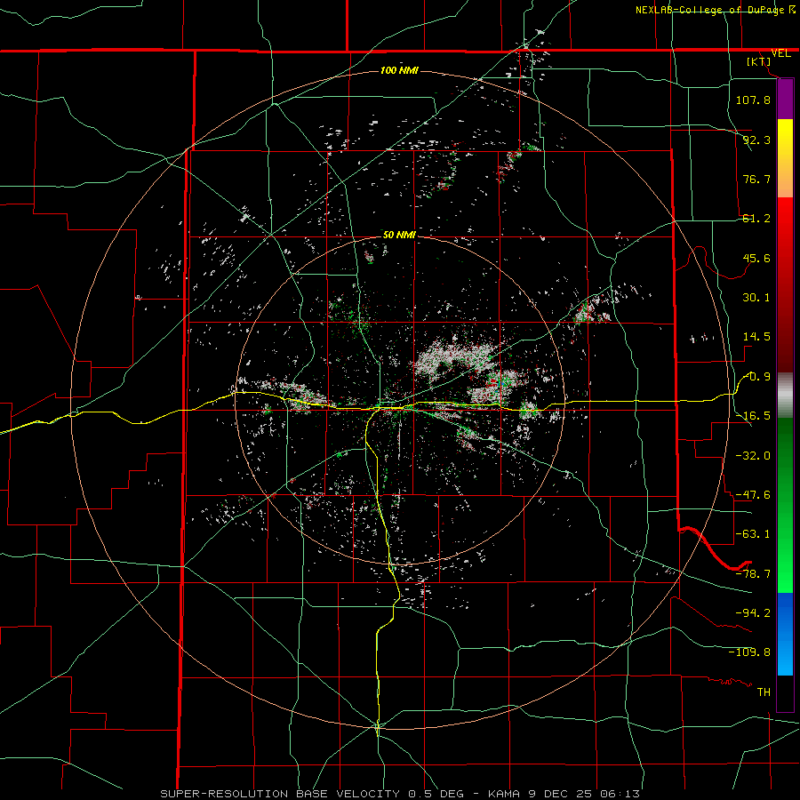
Task: Click the -94.2 velocity scale value
Action: [x=753, y=612]
